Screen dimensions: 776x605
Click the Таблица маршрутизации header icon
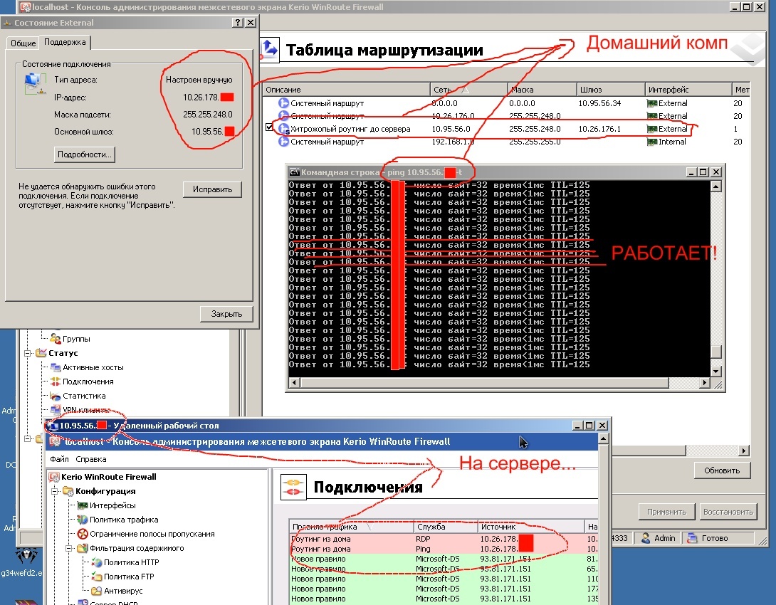coord(270,50)
